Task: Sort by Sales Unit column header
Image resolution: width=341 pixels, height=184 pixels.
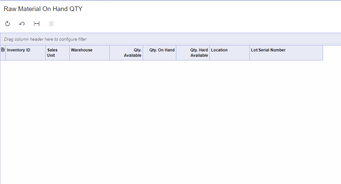Action: coord(57,53)
